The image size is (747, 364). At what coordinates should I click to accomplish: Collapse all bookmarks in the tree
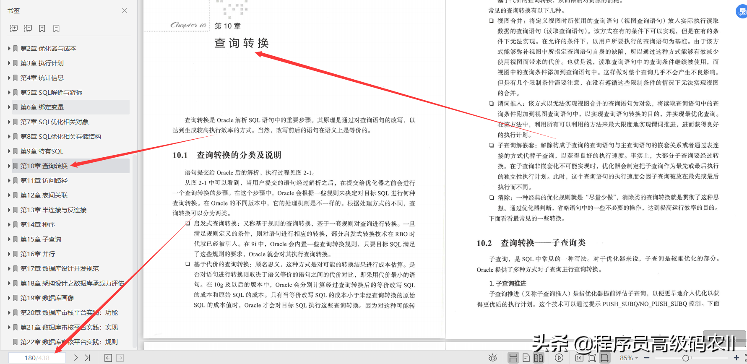click(28, 29)
